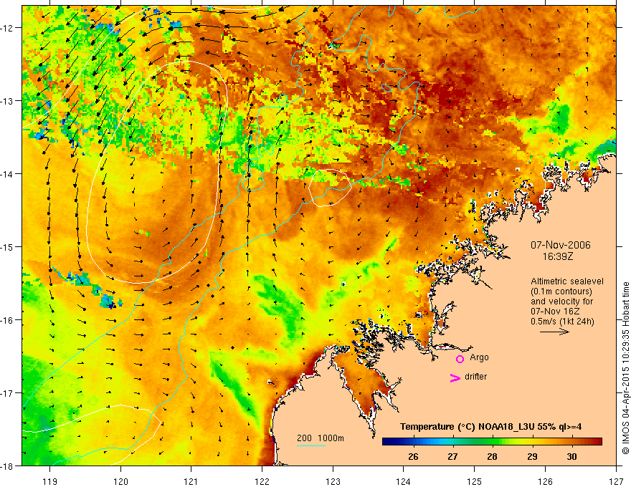Select the time text 16:39Z
This screenshot has height=487, width=631.
(557, 256)
